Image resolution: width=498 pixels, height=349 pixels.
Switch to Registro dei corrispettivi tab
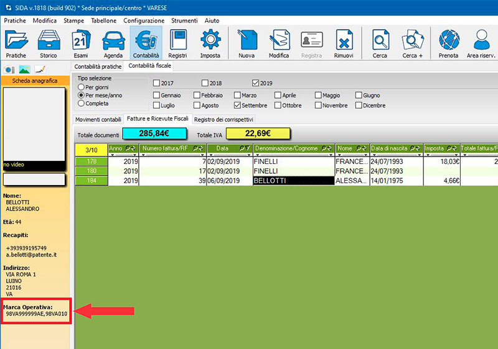224,119
